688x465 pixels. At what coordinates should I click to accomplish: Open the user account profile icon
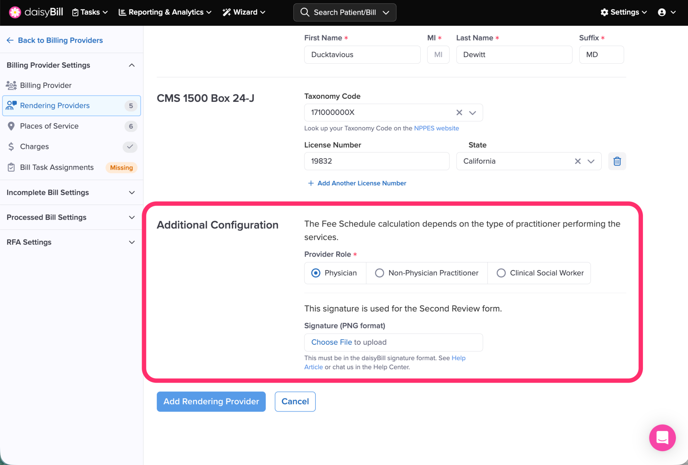click(661, 12)
